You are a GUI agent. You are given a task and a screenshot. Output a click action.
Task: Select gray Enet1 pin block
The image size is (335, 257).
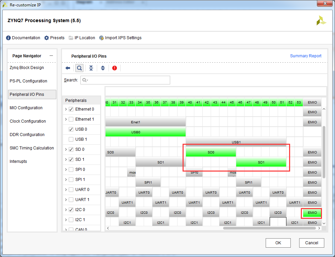point(145,122)
